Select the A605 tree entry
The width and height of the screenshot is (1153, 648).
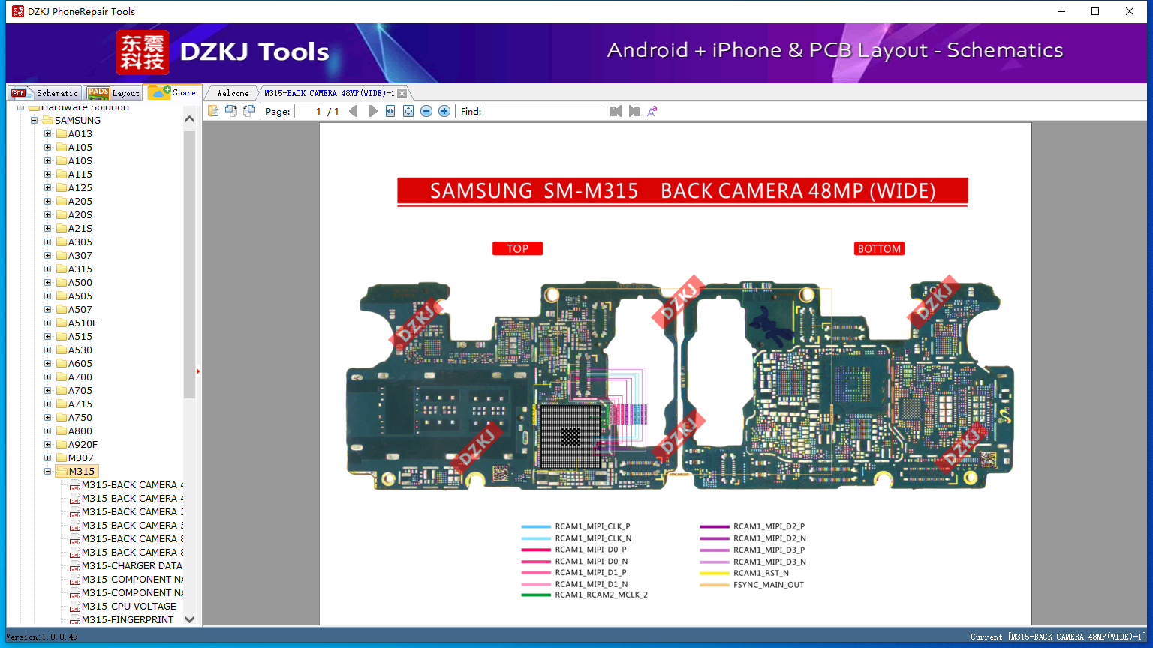click(80, 363)
